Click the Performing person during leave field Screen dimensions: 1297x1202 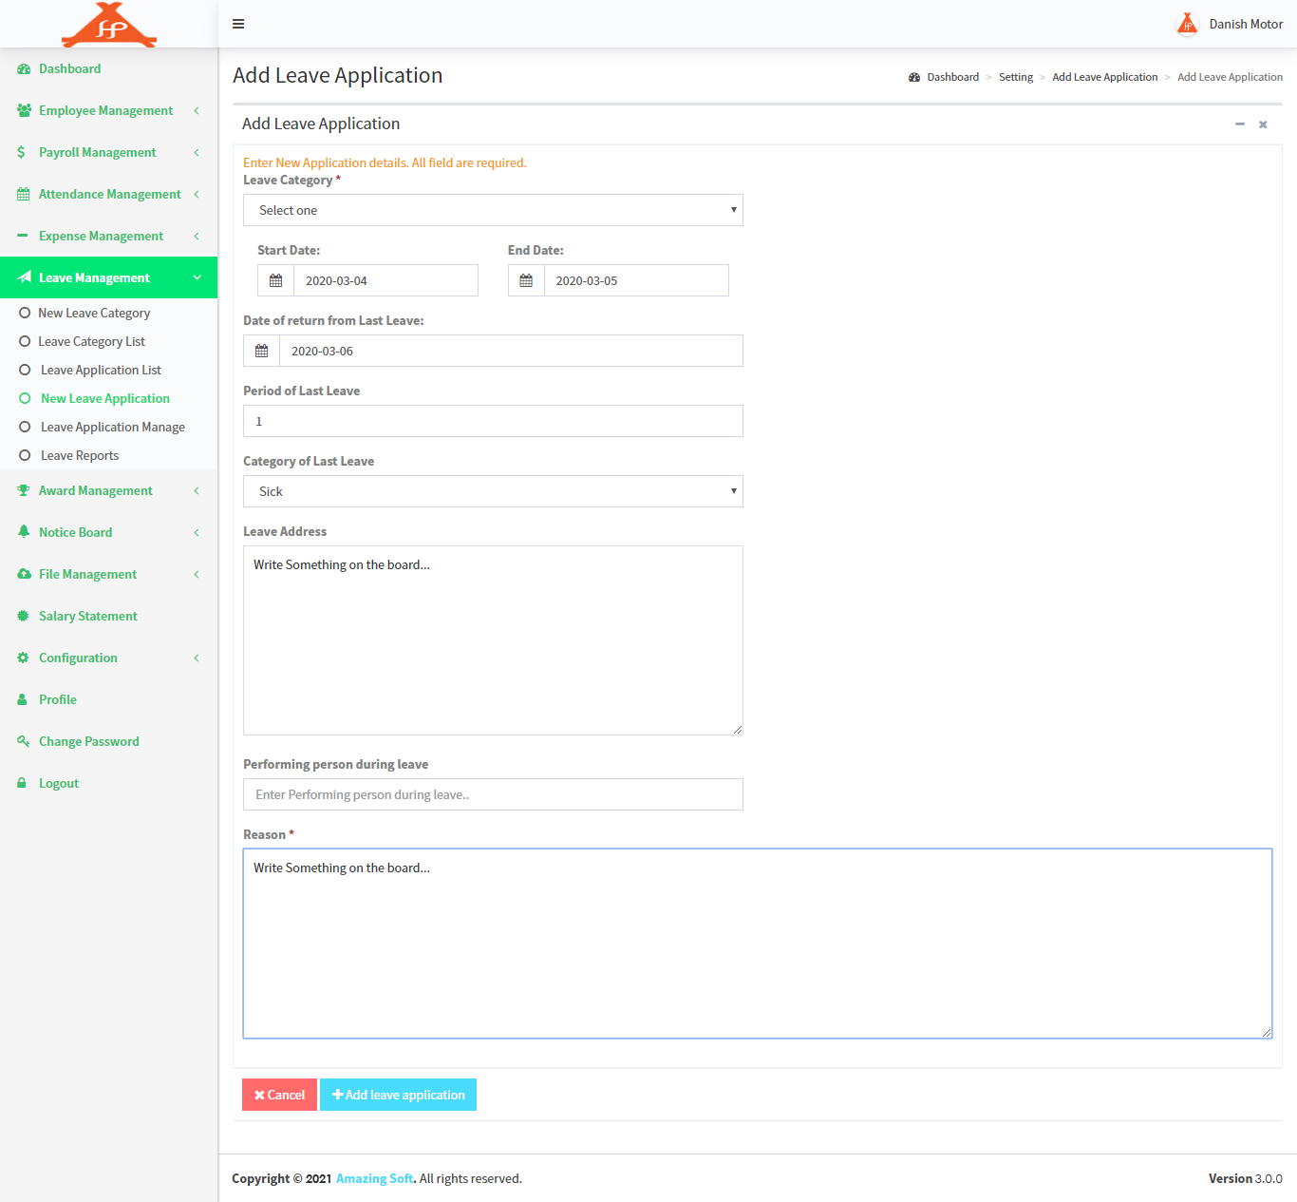[493, 795]
